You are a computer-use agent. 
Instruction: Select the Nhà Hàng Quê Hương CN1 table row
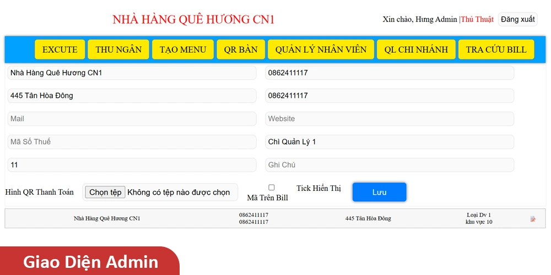tap(107, 219)
